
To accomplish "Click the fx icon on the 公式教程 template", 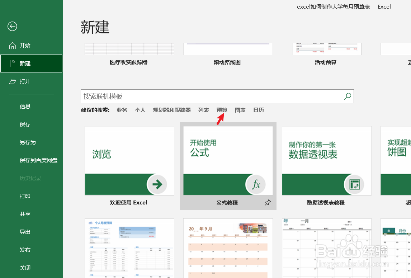I will point(255,184).
